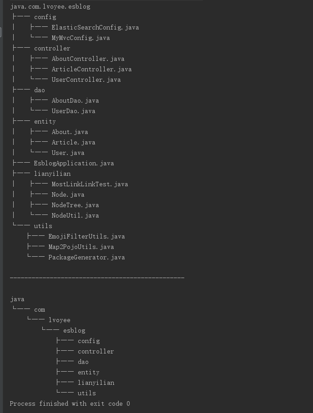The image size is (313, 413).
Task: Click AboutController.java file name
Action: tap(88, 59)
